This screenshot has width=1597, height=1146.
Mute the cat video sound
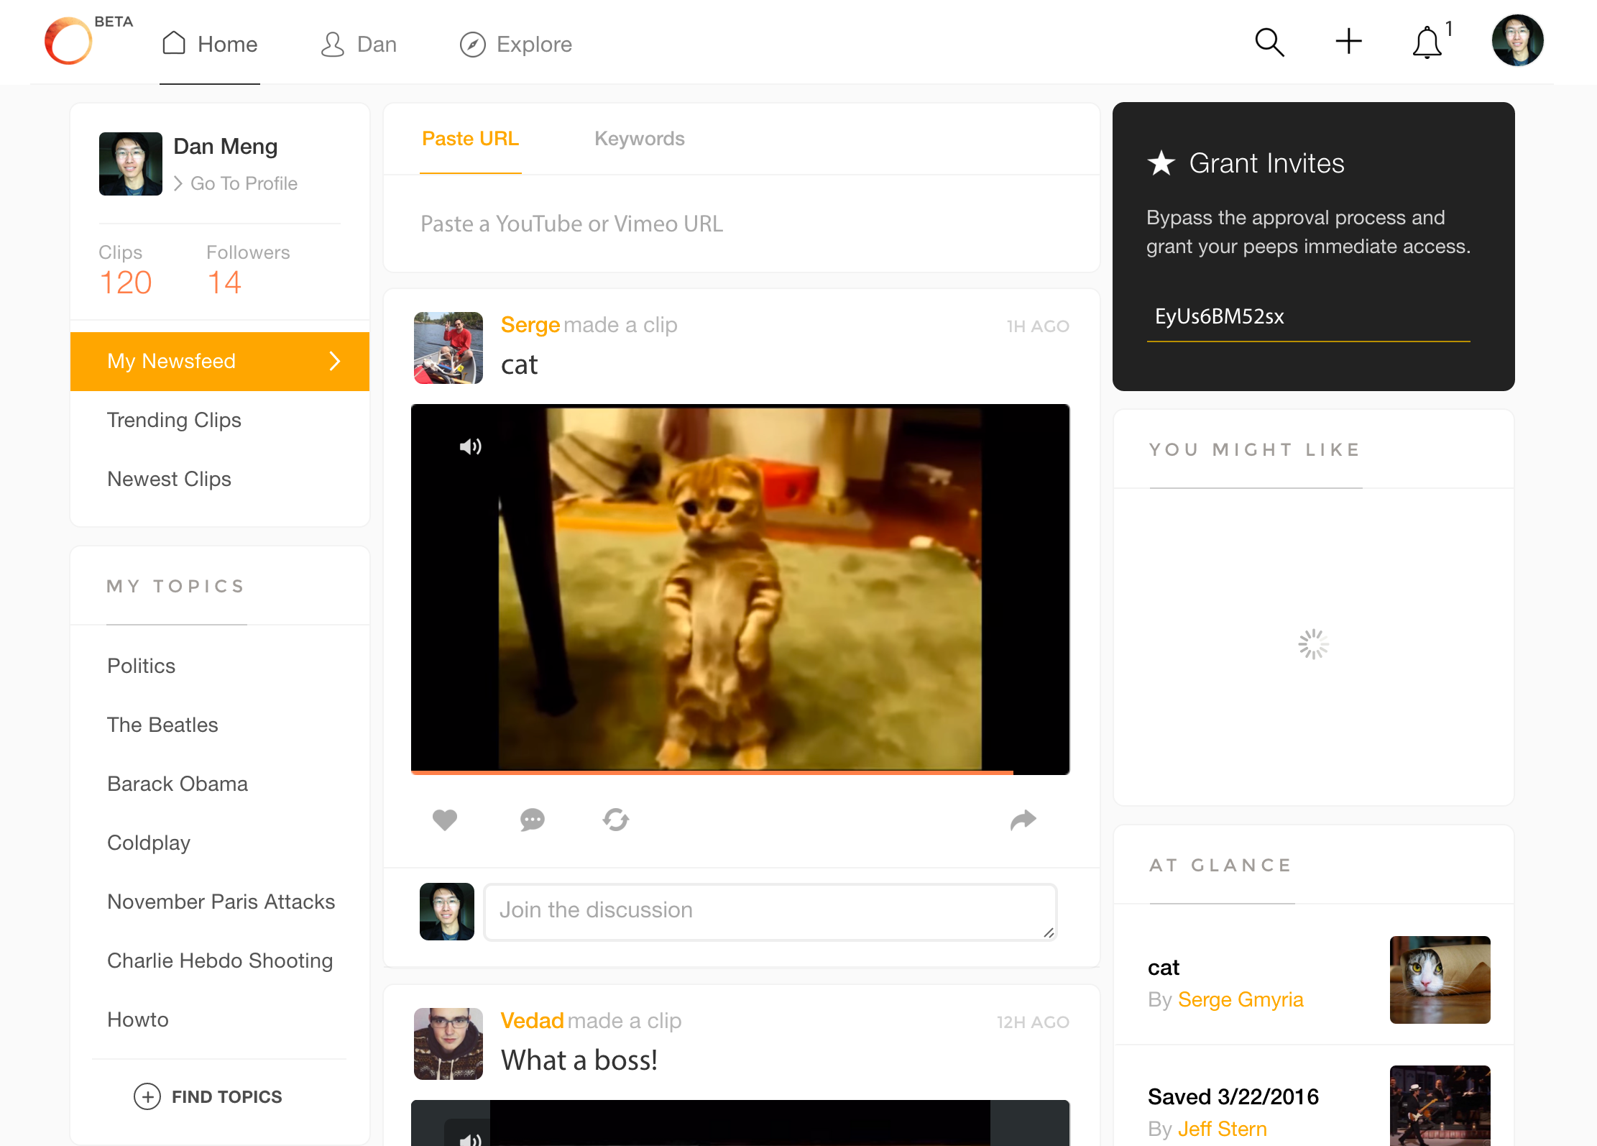coord(470,446)
